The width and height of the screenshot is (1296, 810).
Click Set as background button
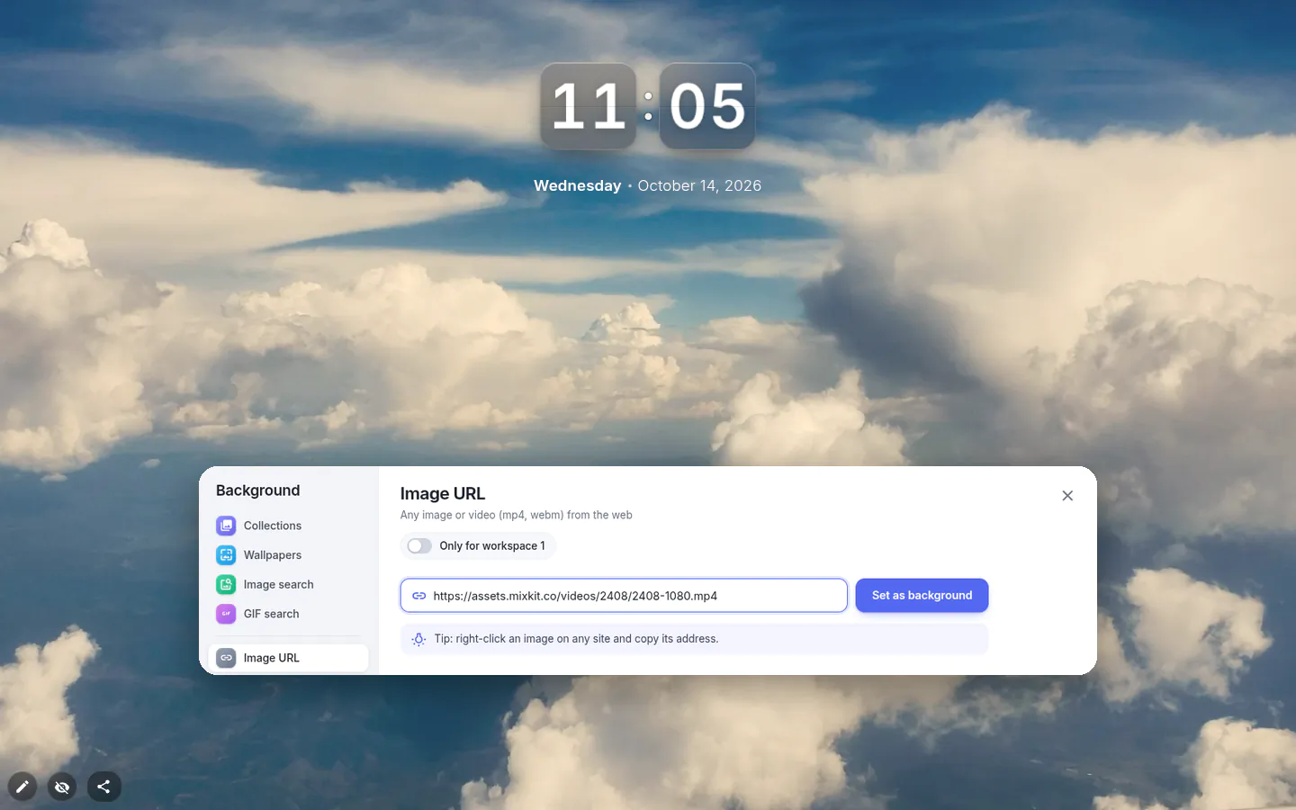(922, 596)
